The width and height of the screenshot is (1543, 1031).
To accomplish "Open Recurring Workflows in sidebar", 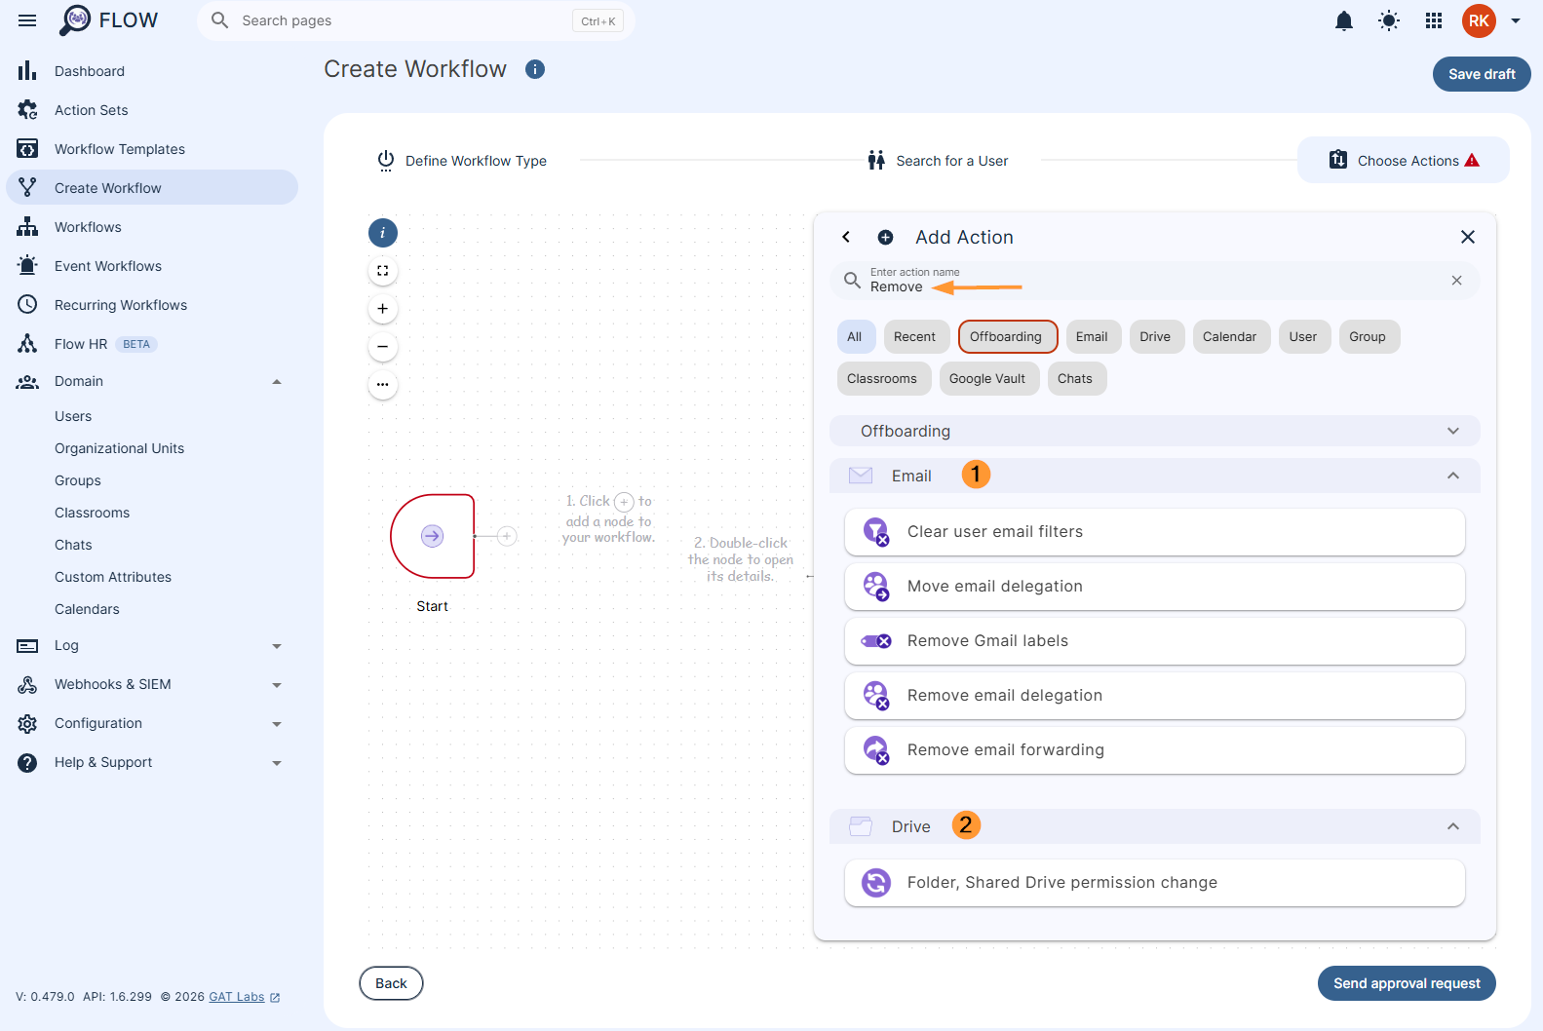I will point(152,305).
